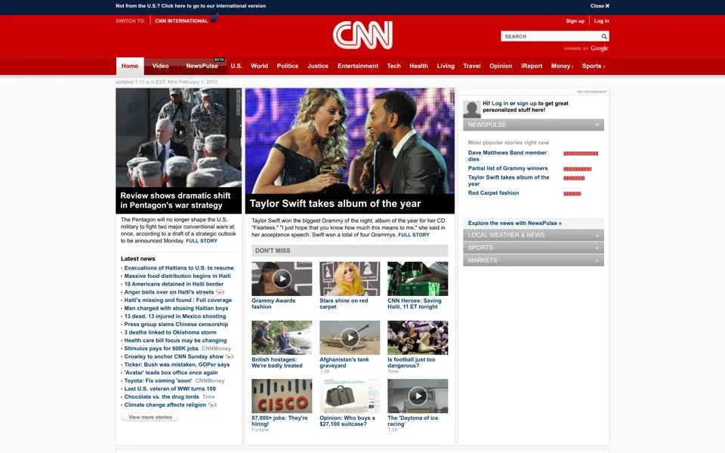Navigate to the Health section
Screen dimensions: 725x453
[418, 66]
